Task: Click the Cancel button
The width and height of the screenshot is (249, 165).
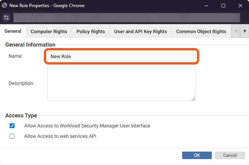Action: click(230, 155)
